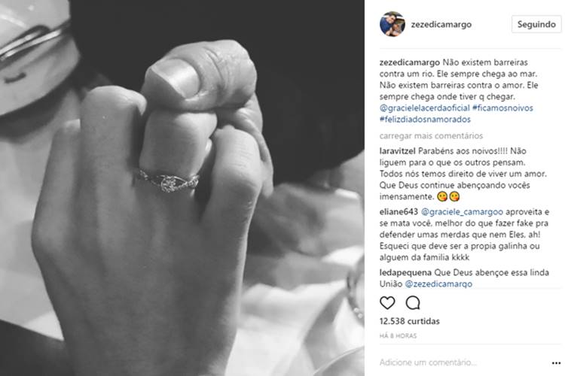Expand carregar mais comentários

(x=431, y=135)
